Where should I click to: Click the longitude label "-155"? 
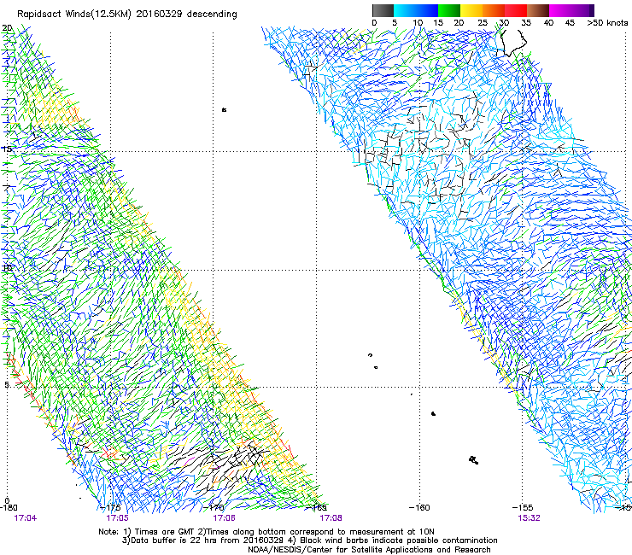pos(523,508)
